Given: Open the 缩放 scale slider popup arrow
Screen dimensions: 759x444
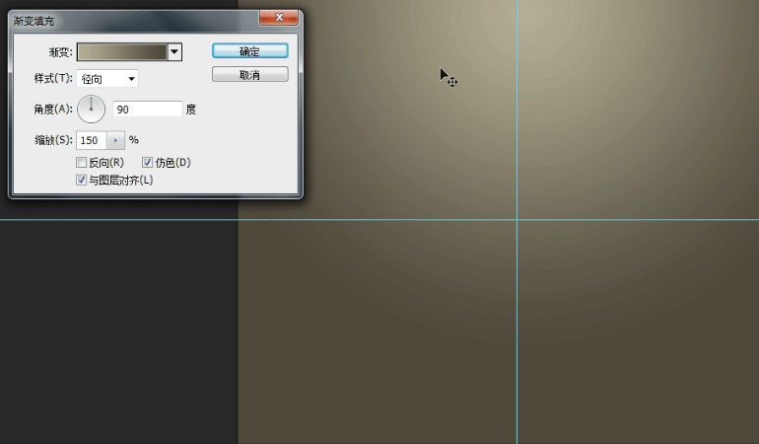Looking at the screenshot, I should [115, 140].
